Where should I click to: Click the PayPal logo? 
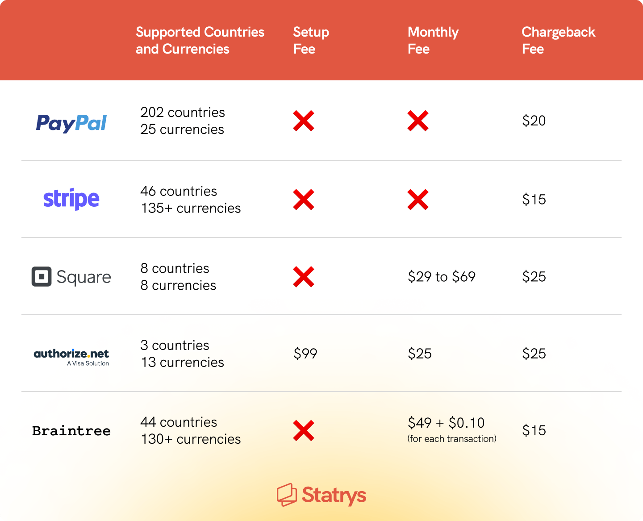[71, 123]
